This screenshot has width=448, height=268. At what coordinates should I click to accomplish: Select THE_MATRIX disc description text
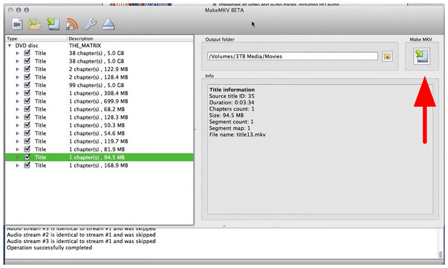point(85,45)
